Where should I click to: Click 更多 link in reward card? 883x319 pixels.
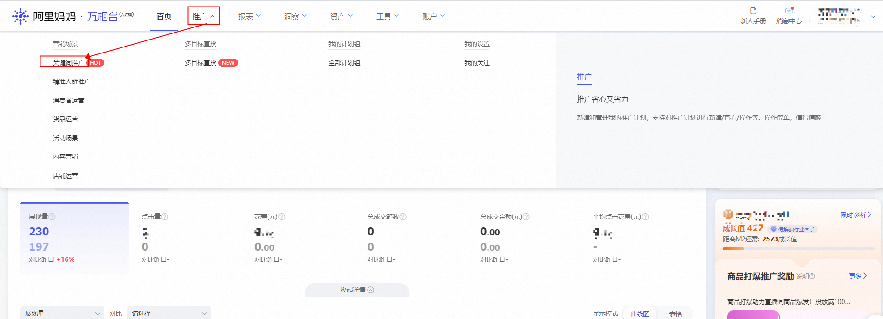858,276
